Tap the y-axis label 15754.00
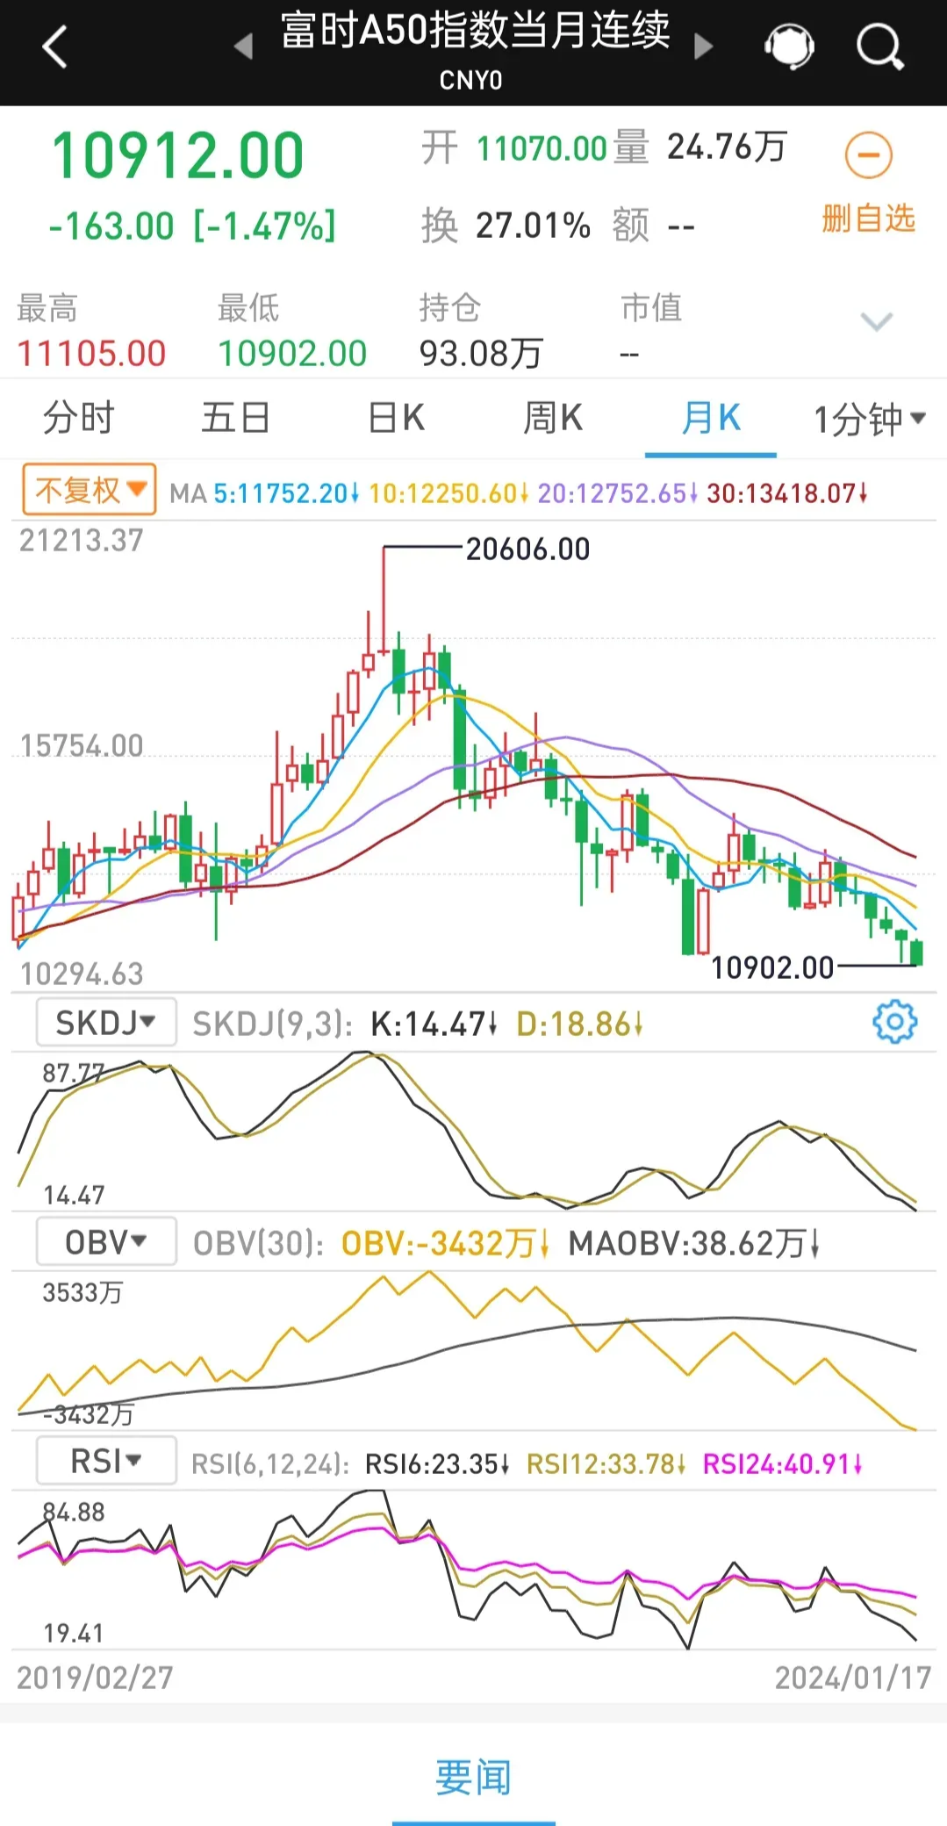 pyautogui.click(x=82, y=746)
